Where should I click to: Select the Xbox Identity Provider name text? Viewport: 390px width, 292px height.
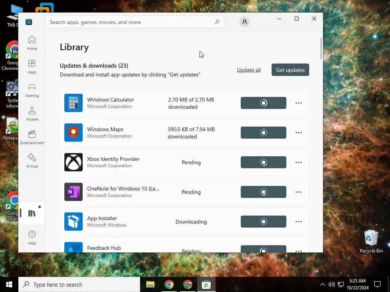(113, 159)
